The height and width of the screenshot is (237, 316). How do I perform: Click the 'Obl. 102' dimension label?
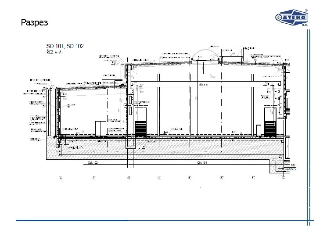tap(93, 162)
